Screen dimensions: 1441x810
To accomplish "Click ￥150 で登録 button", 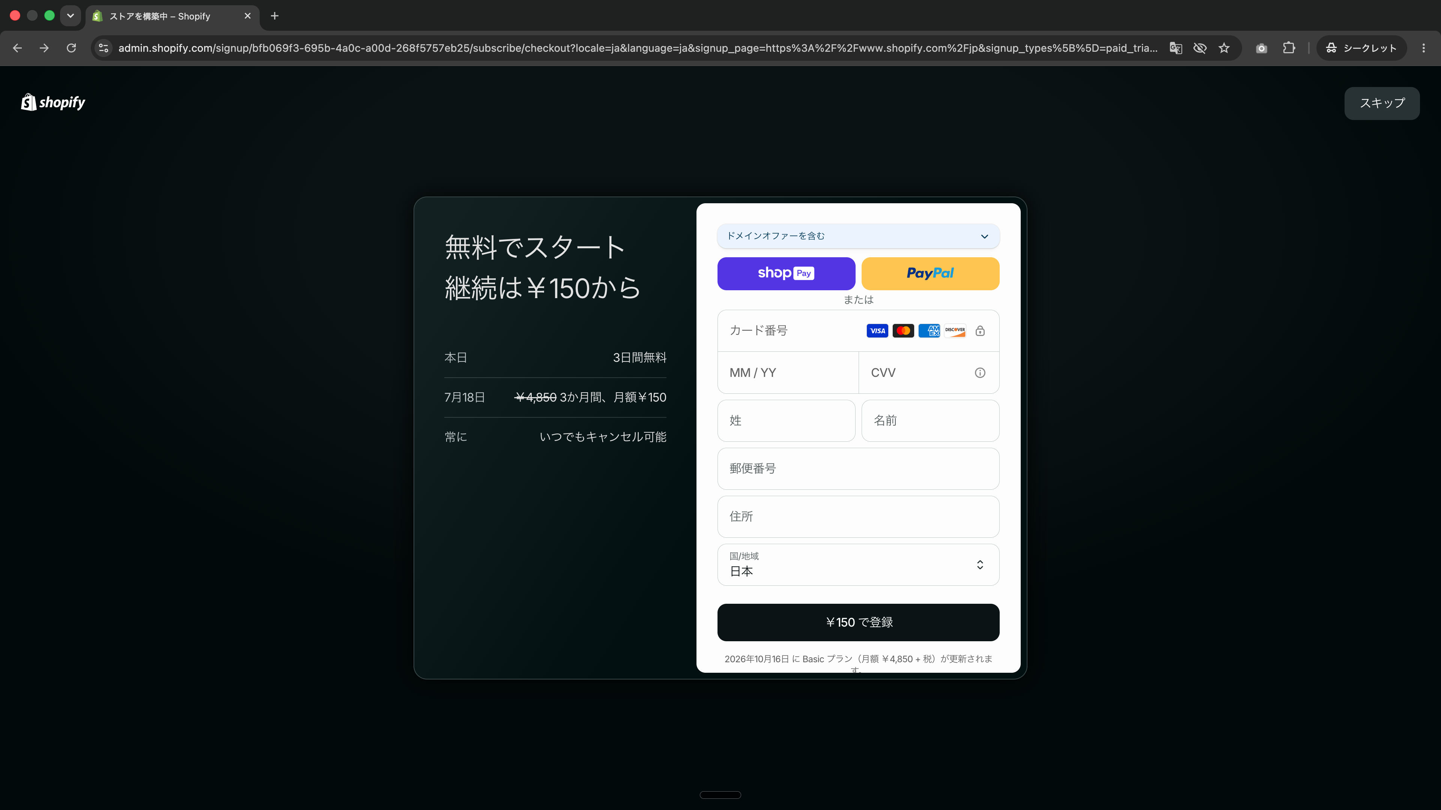I will coord(858,622).
